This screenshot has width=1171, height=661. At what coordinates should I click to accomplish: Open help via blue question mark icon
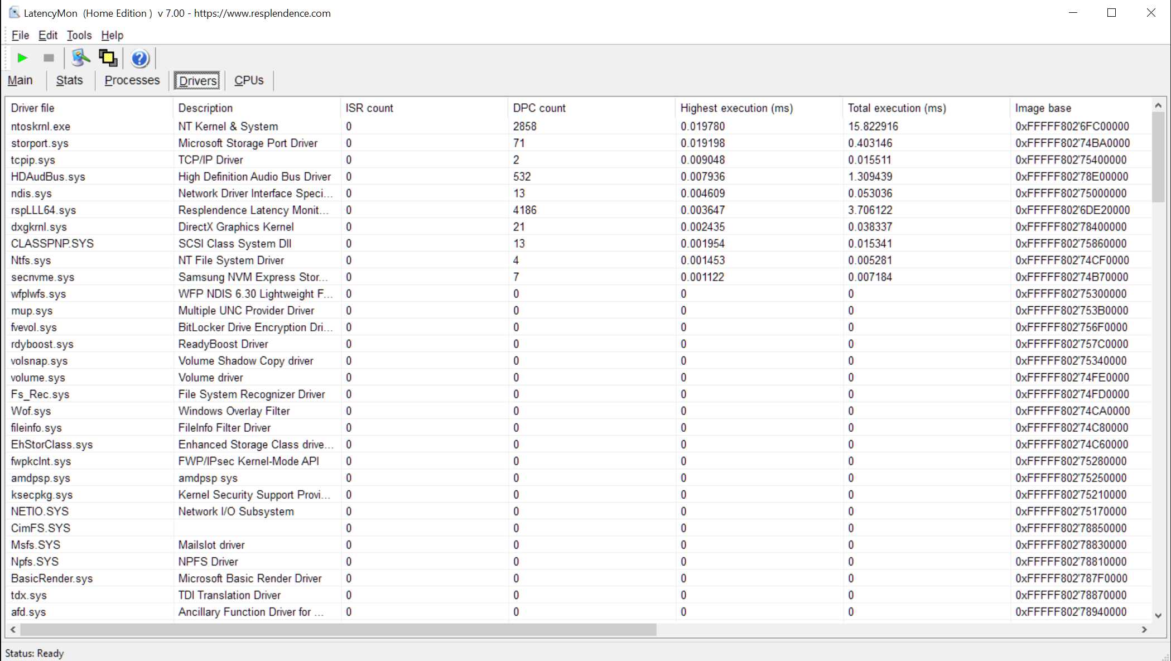[139, 58]
